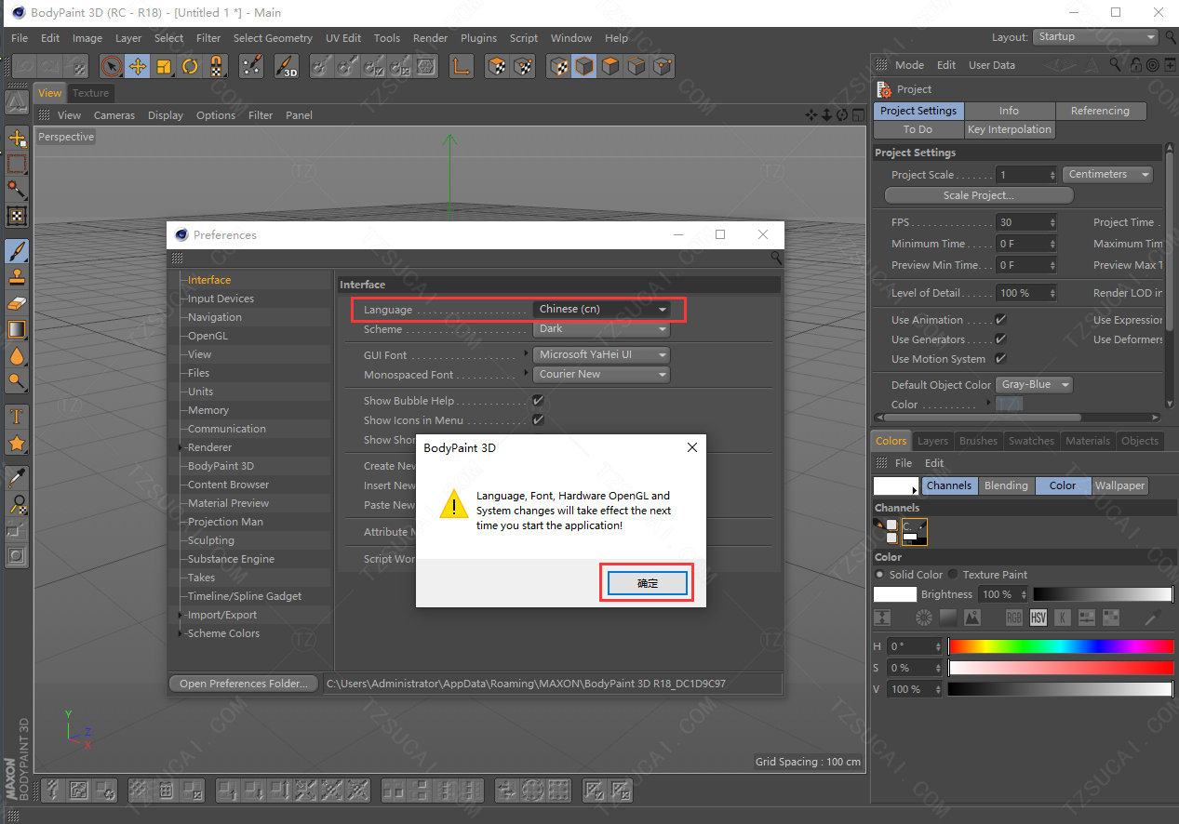The height and width of the screenshot is (824, 1179).
Task: Toggle Use Animation checkbox
Action: click(1001, 320)
